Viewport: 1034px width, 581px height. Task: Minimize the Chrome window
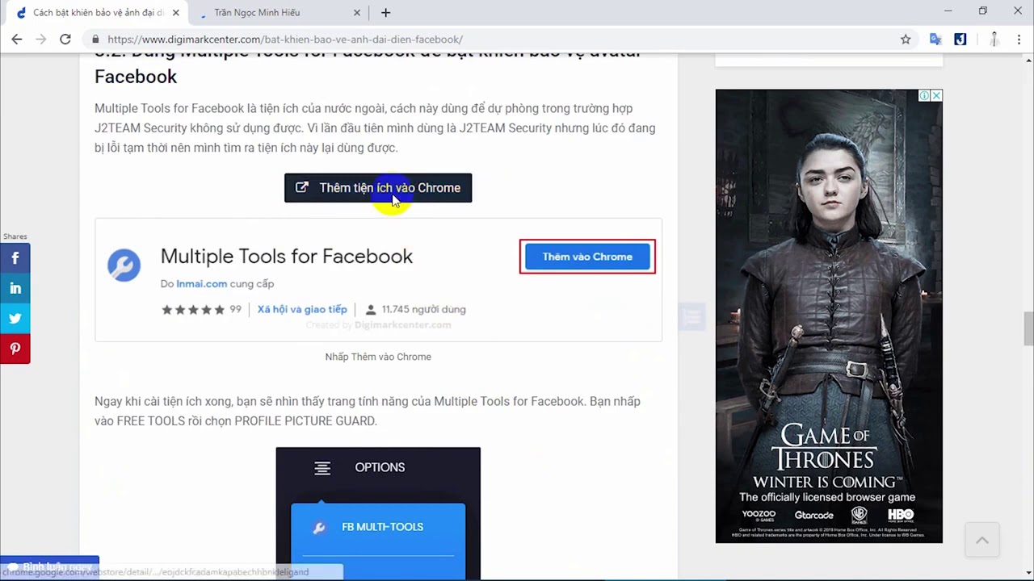[948, 11]
